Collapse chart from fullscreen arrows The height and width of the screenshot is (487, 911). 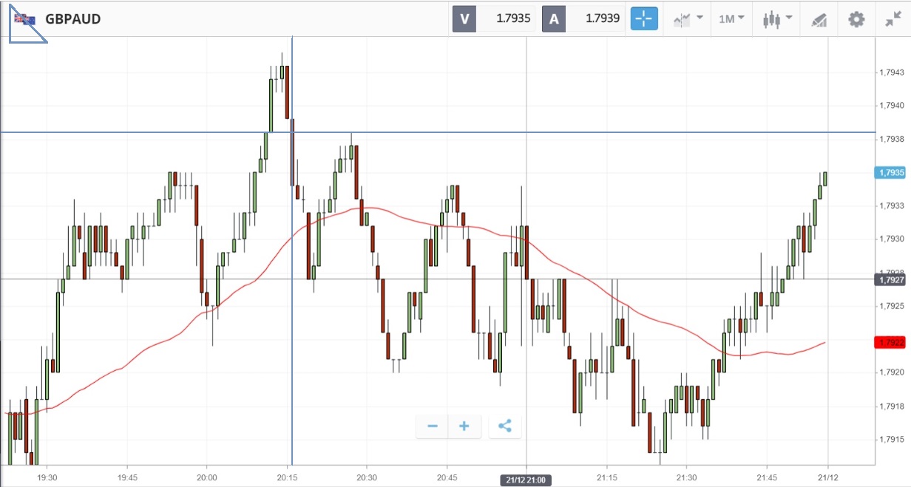[x=893, y=19]
